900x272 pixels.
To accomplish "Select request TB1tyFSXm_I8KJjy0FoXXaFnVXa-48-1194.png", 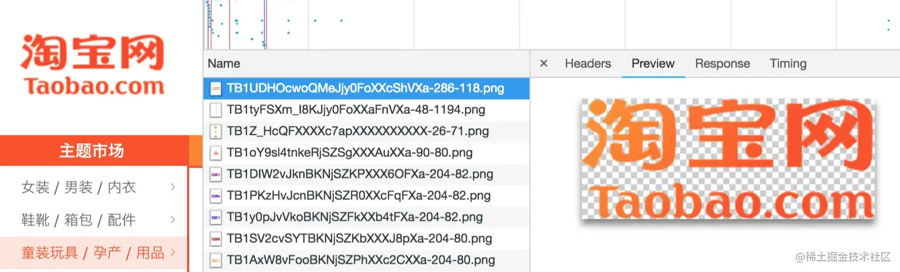I will point(366,110).
